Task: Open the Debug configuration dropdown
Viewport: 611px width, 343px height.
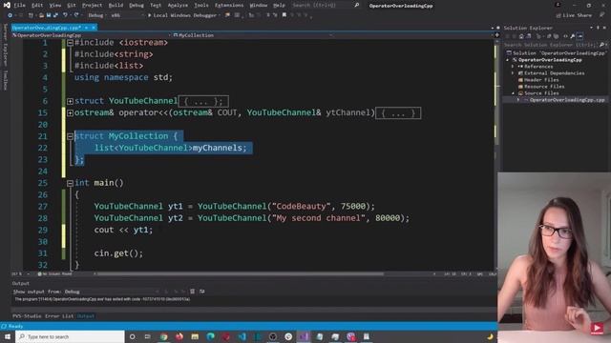Action: click(x=97, y=15)
